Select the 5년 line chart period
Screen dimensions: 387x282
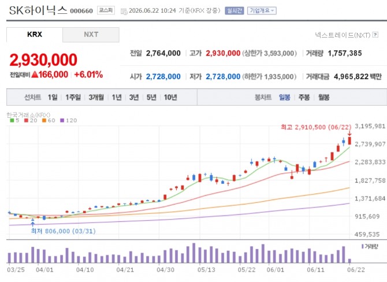(151, 97)
